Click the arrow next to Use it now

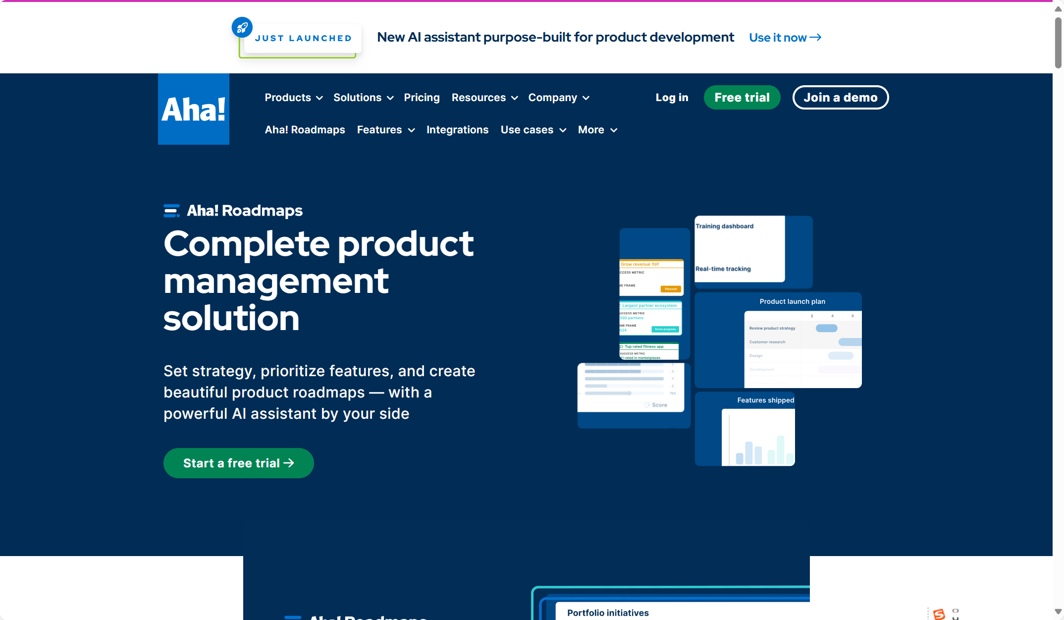point(815,37)
